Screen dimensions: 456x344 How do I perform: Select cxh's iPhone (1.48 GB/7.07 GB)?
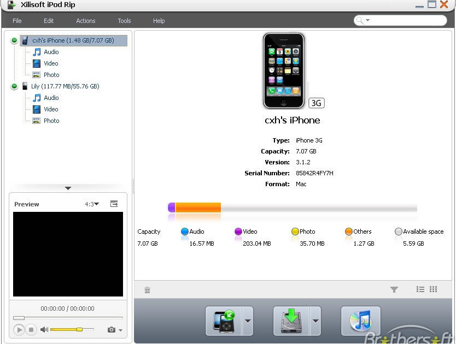[x=73, y=40]
